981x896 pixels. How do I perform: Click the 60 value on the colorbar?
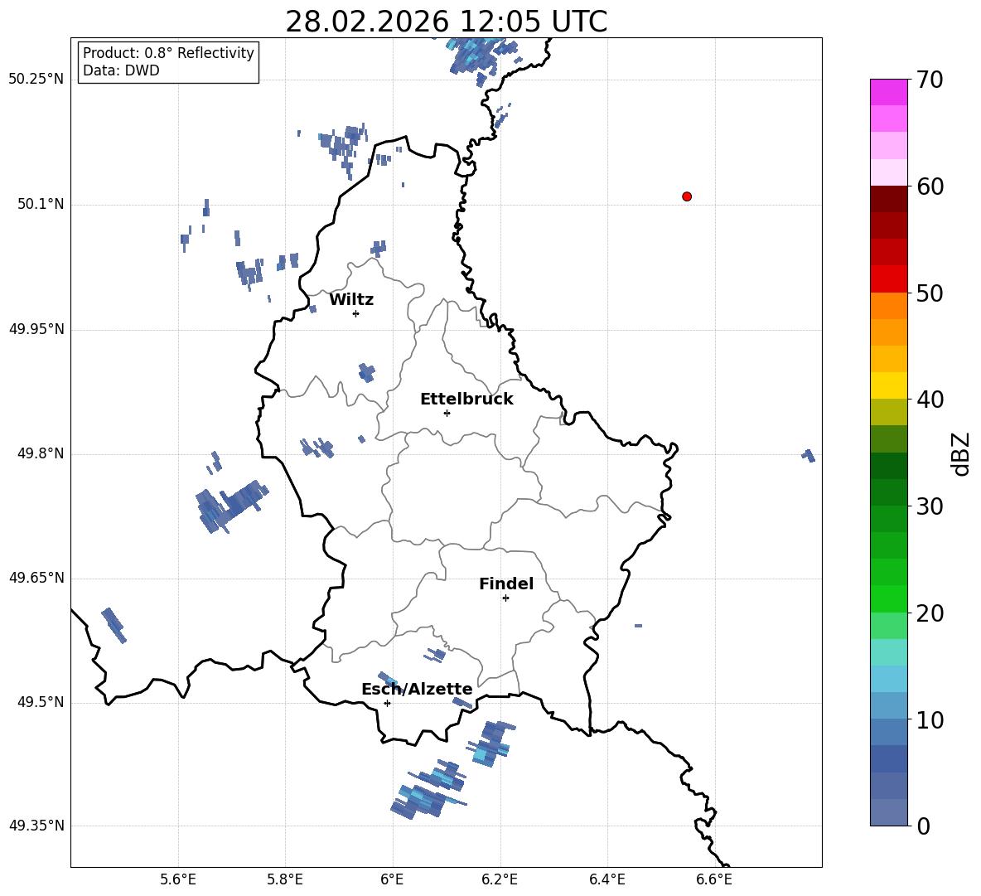(929, 186)
